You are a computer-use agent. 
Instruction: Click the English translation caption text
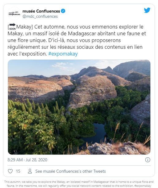pos(79,184)
